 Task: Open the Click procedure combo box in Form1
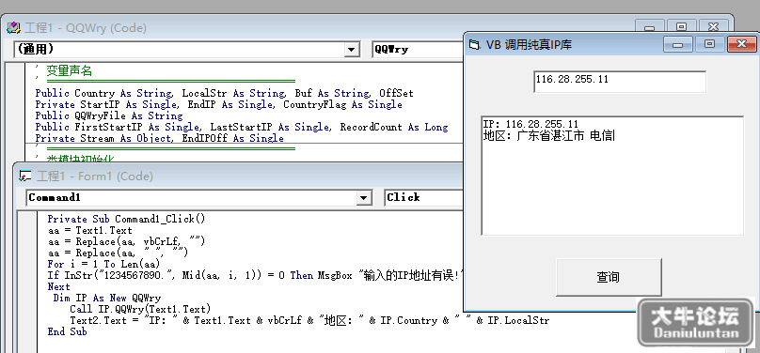pos(424,197)
